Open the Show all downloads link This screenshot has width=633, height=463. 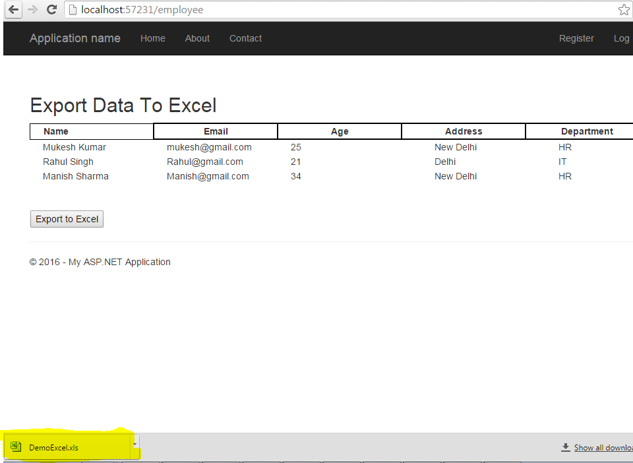coord(603,448)
